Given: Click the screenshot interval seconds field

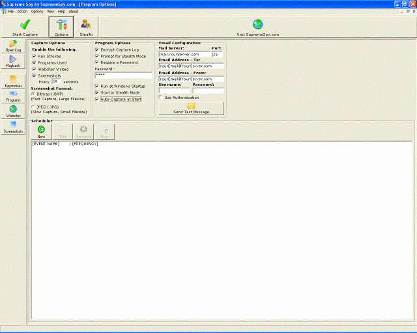Looking at the screenshot, I should (57, 82).
